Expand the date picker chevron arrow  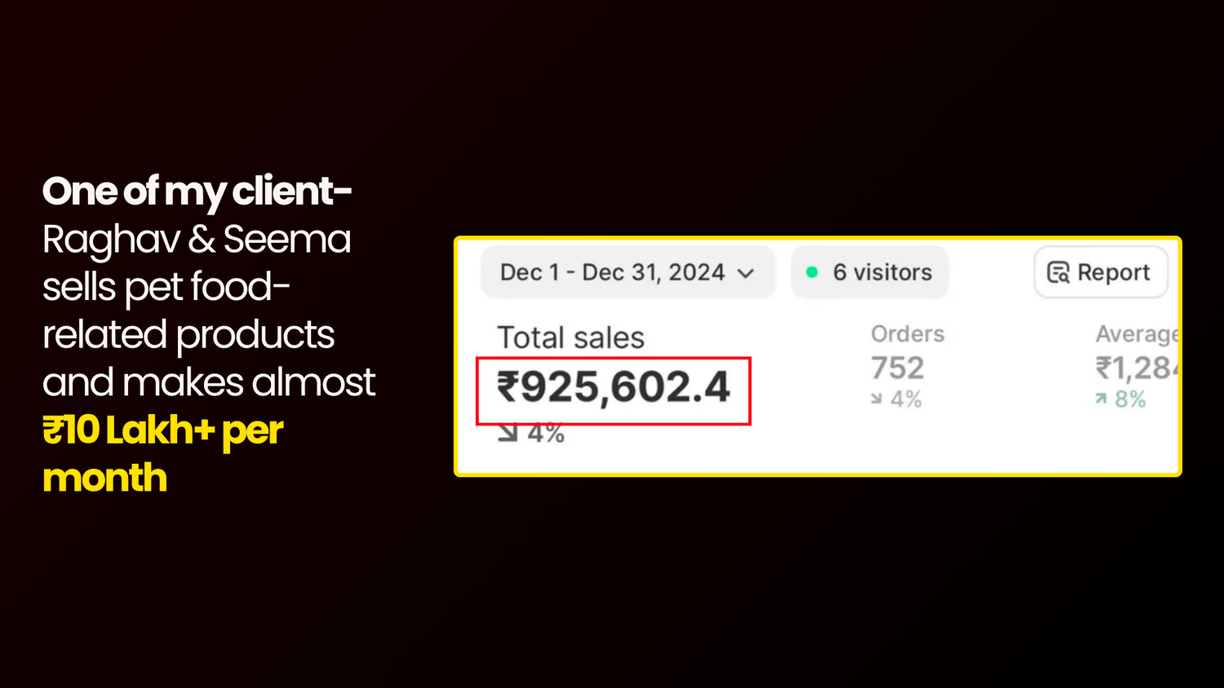point(745,273)
